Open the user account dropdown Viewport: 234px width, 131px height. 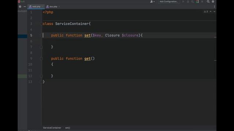coord(152,1)
